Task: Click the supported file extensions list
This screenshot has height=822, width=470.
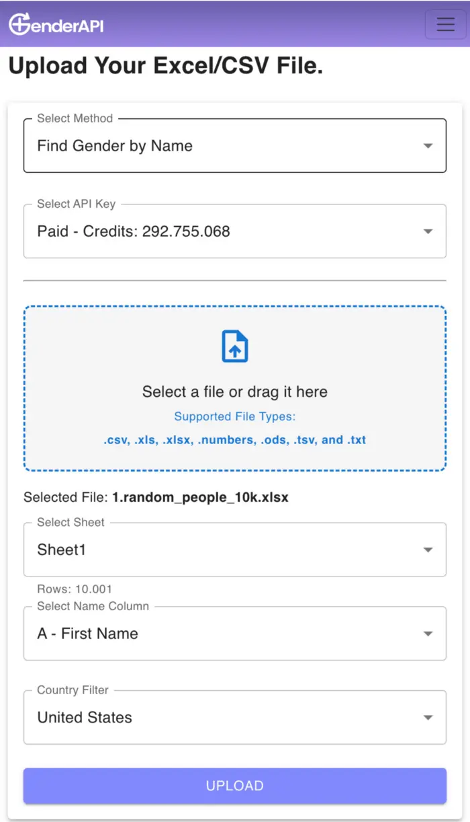Action: coord(235,440)
